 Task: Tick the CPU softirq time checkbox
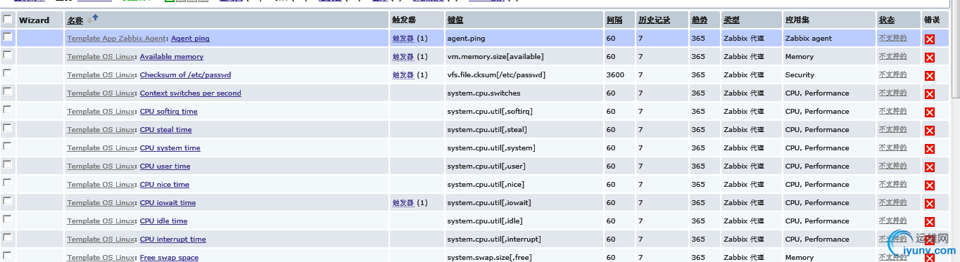pyautogui.click(x=7, y=110)
